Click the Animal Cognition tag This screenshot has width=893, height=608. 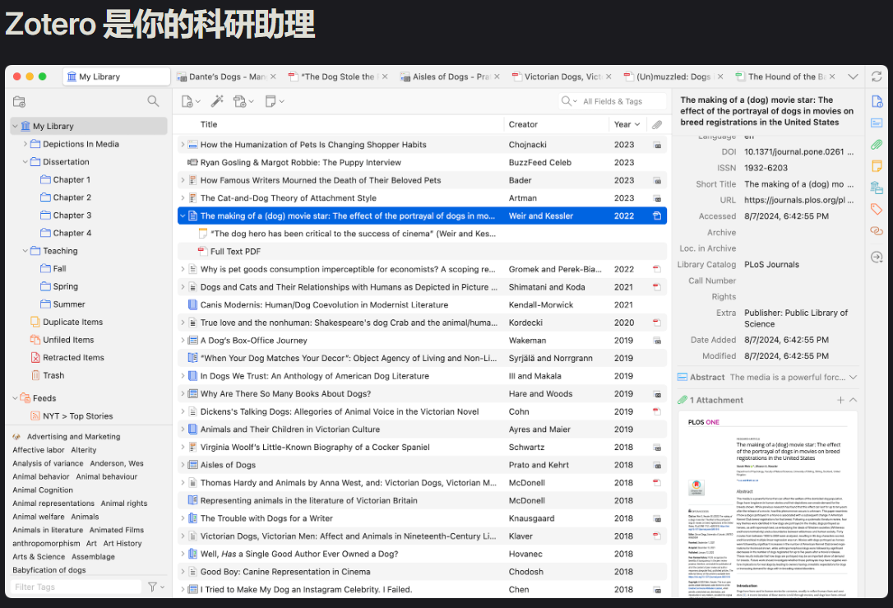point(43,490)
